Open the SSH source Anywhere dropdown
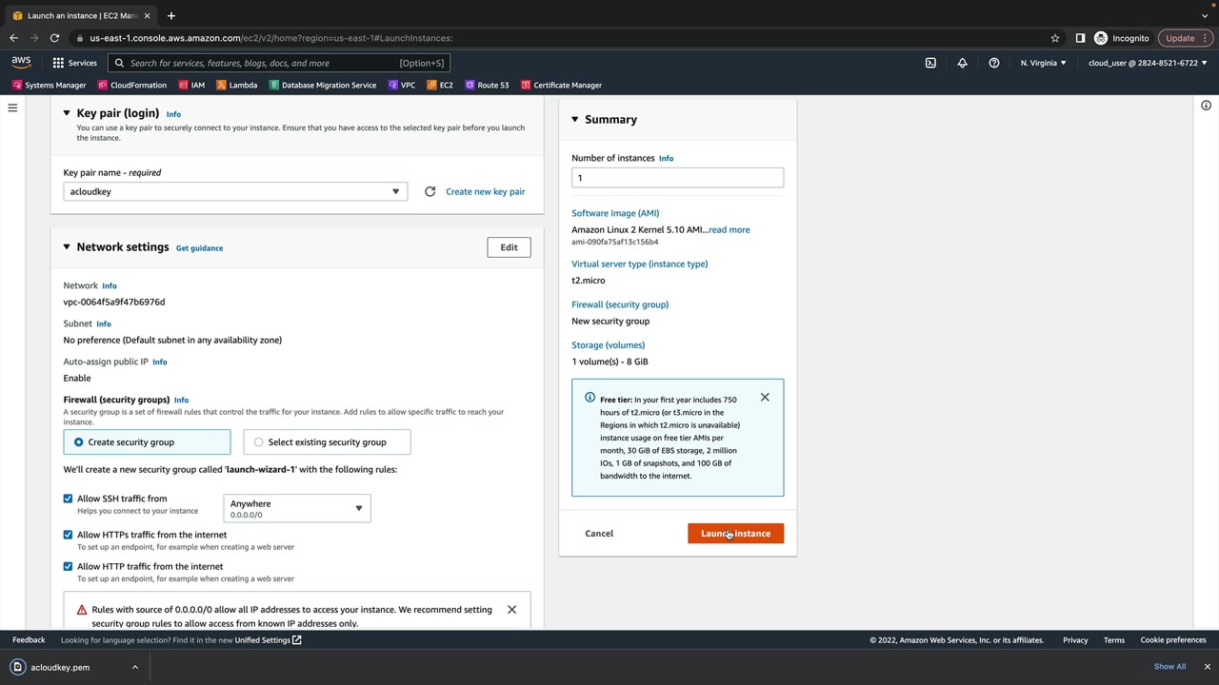This screenshot has width=1219, height=685. coord(297,508)
